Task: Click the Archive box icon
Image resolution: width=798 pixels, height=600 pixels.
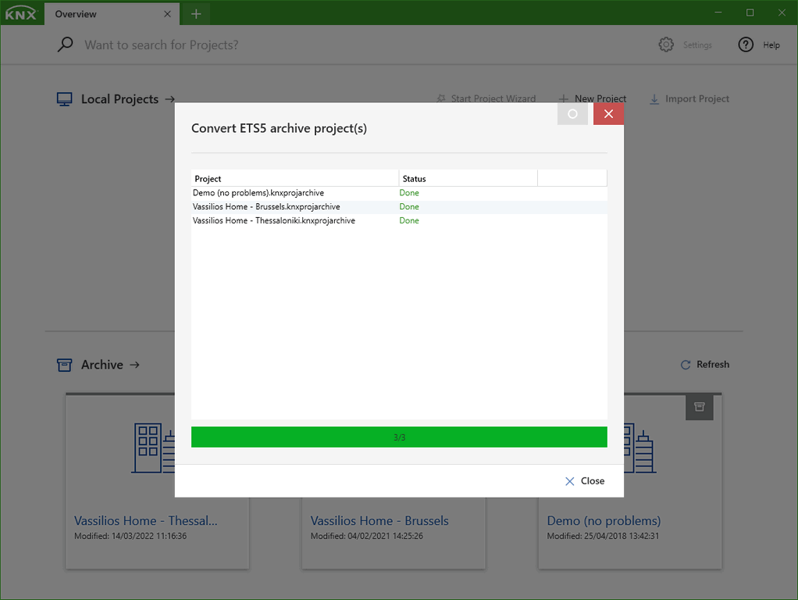Action: pyautogui.click(x=64, y=365)
